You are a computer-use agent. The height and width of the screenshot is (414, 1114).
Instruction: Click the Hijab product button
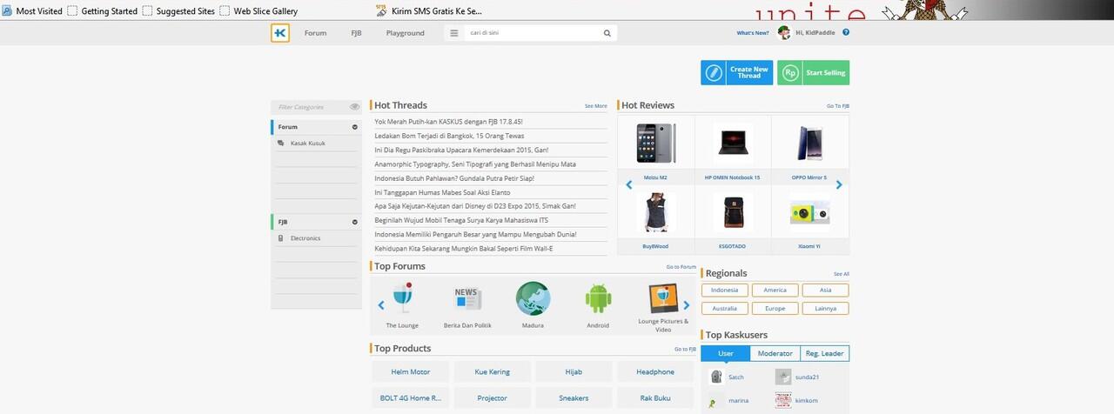click(x=574, y=372)
